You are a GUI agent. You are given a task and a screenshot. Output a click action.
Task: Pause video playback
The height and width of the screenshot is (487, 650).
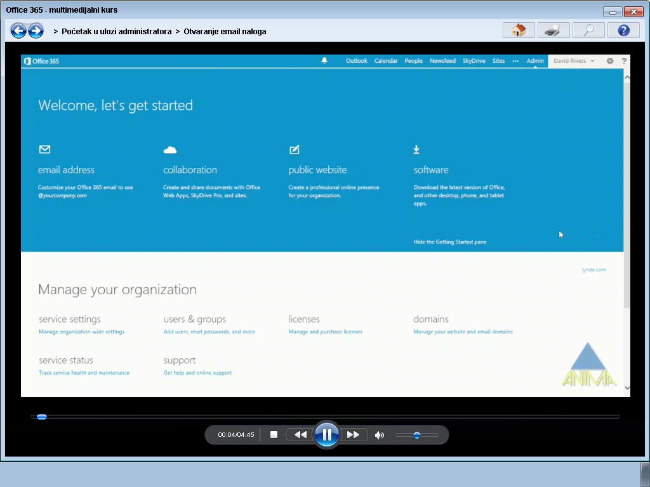coord(327,434)
